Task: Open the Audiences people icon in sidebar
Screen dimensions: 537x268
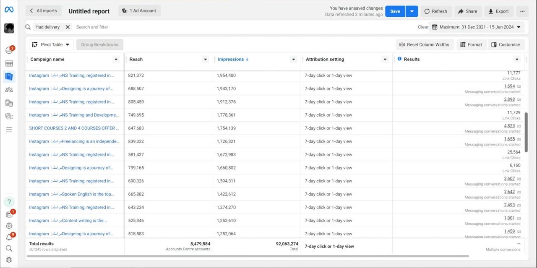Action: (9, 90)
